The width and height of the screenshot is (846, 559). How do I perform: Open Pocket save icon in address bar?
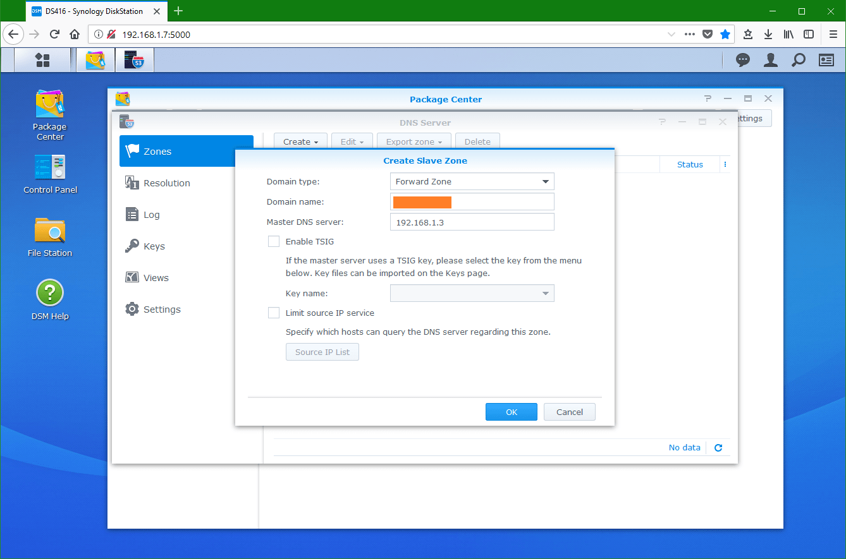pyautogui.click(x=708, y=34)
